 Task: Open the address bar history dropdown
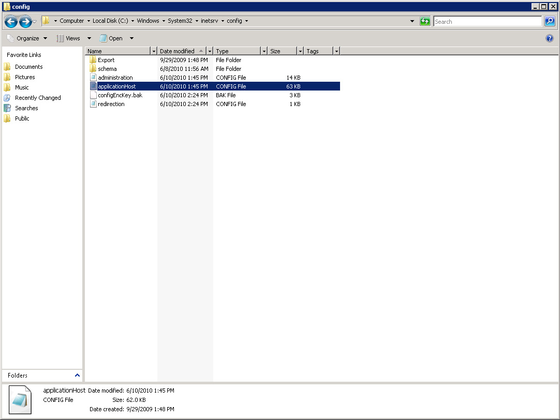pos(412,21)
